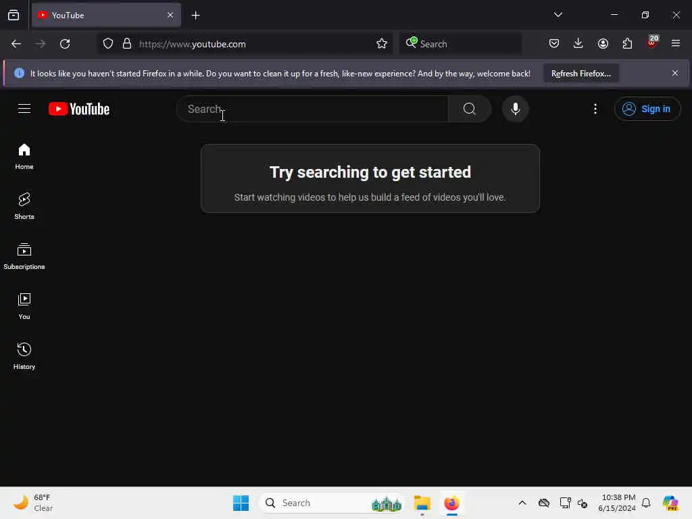
Task: Click the Firefox taskbar icon
Action: click(451, 503)
